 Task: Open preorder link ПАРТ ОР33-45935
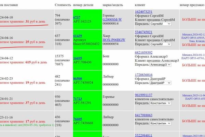pyautogui.click(x=193, y=38)
